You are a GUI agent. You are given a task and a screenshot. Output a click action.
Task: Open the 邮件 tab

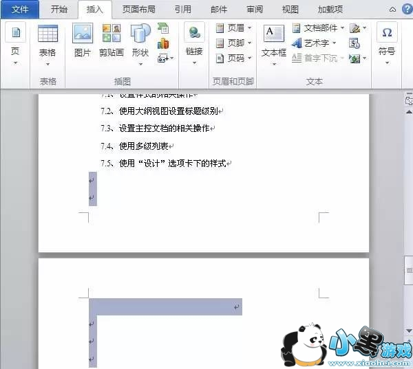[219, 10]
